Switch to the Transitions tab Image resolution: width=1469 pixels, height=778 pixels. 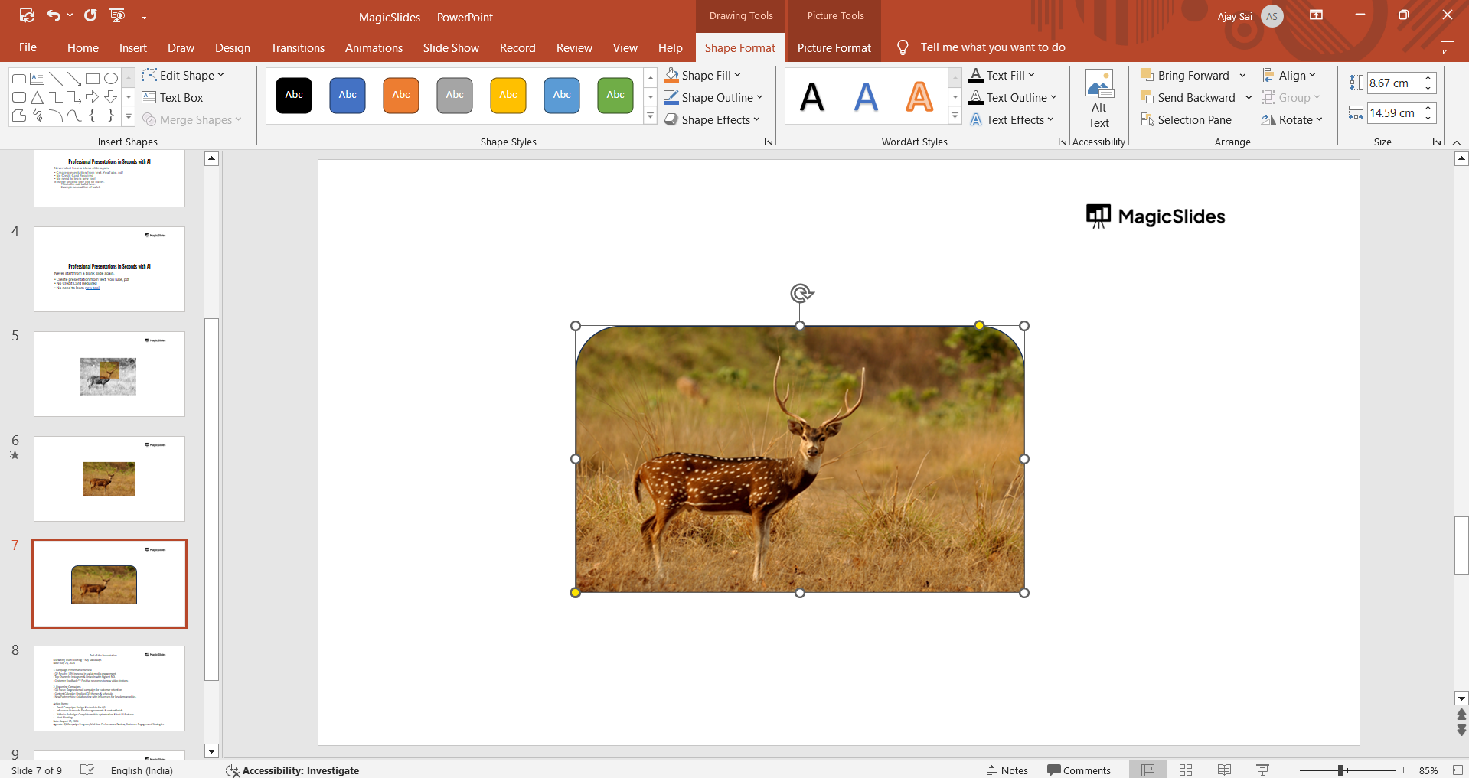click(x=297, y=47)
